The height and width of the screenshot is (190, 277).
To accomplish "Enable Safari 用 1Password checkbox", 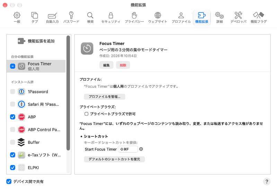I will 12,104.
